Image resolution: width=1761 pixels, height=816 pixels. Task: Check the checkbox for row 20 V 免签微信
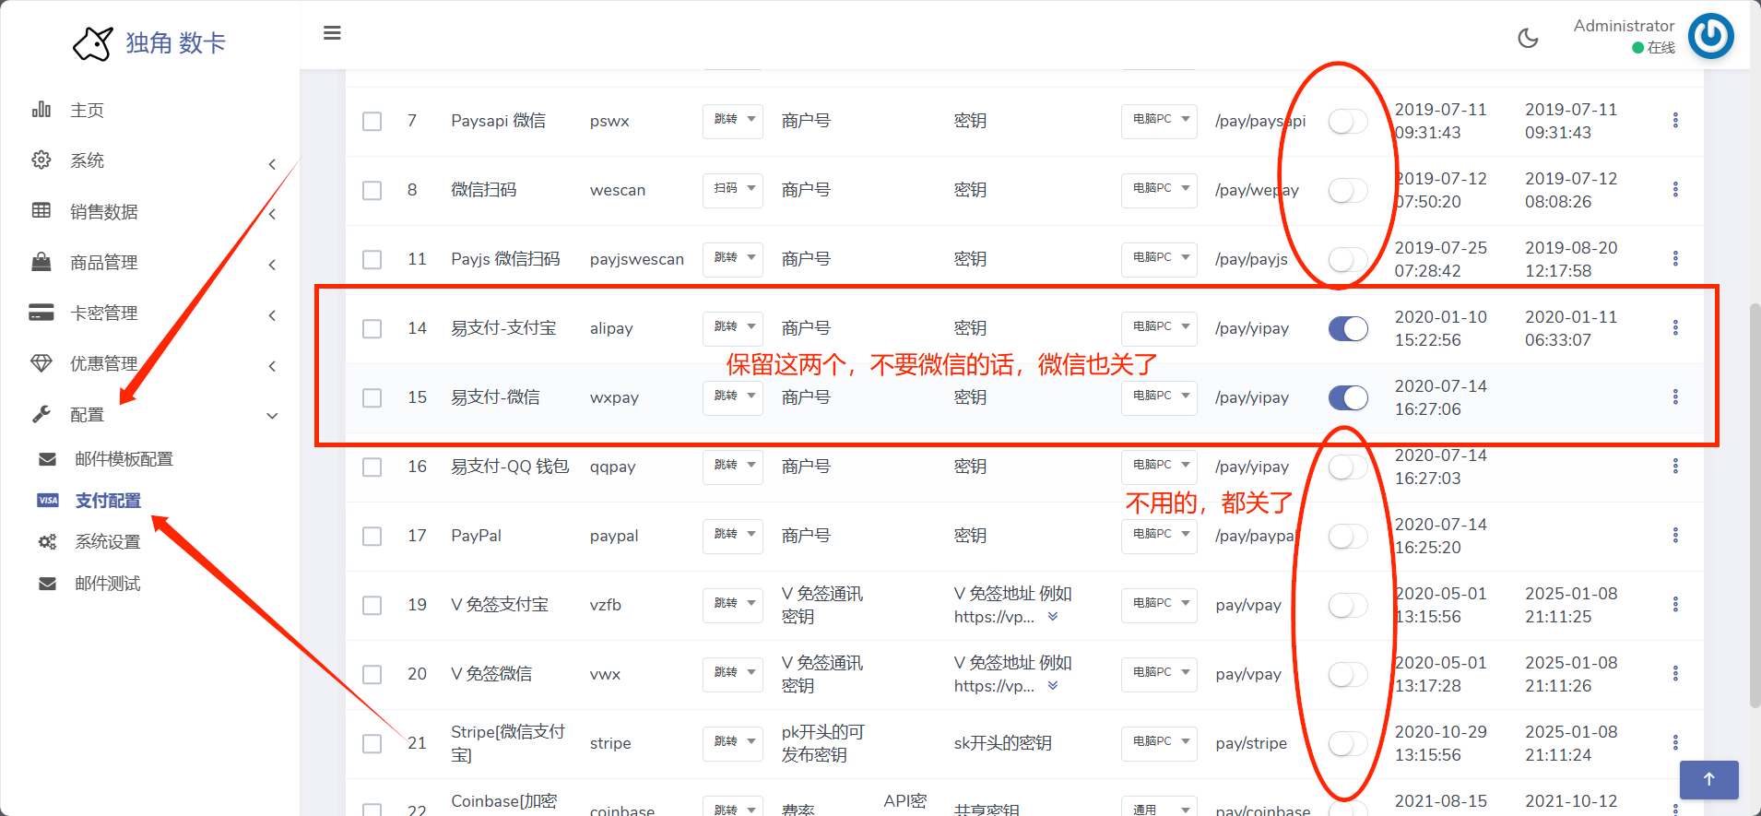372,675
